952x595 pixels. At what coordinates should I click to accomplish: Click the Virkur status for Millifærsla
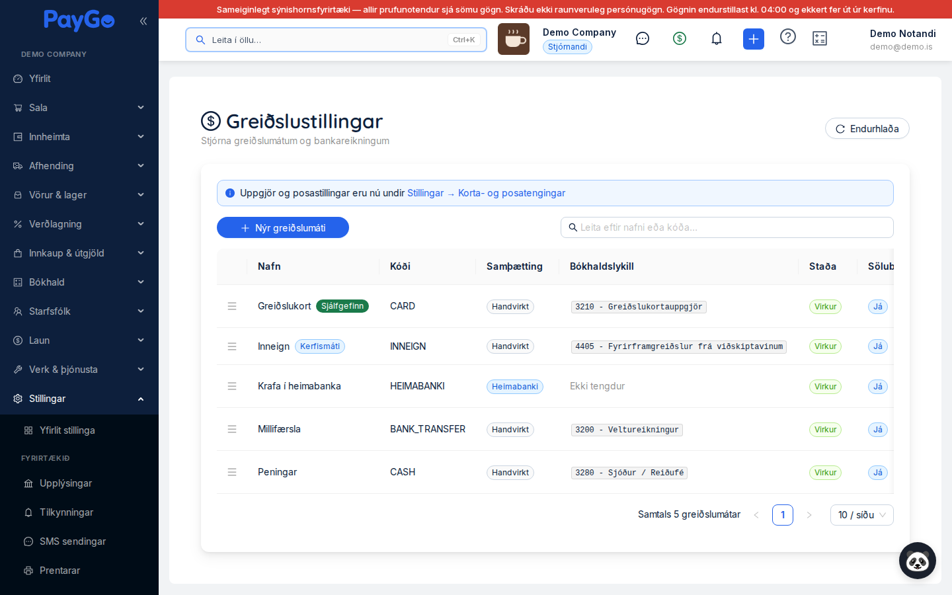(825, 430)
